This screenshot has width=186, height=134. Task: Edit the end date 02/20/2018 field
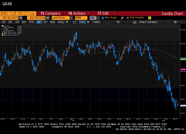[36, 18]
